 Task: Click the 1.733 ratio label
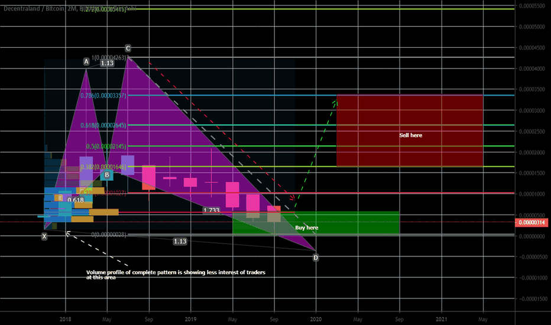(x=212, y=210)
